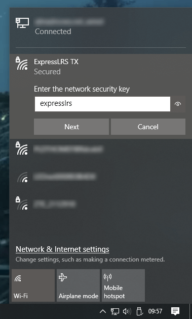Viewport: 192px width, 319px height.
Task: Reveal the typed network security key
Action: pyautogui.click(x=178, y=104)
